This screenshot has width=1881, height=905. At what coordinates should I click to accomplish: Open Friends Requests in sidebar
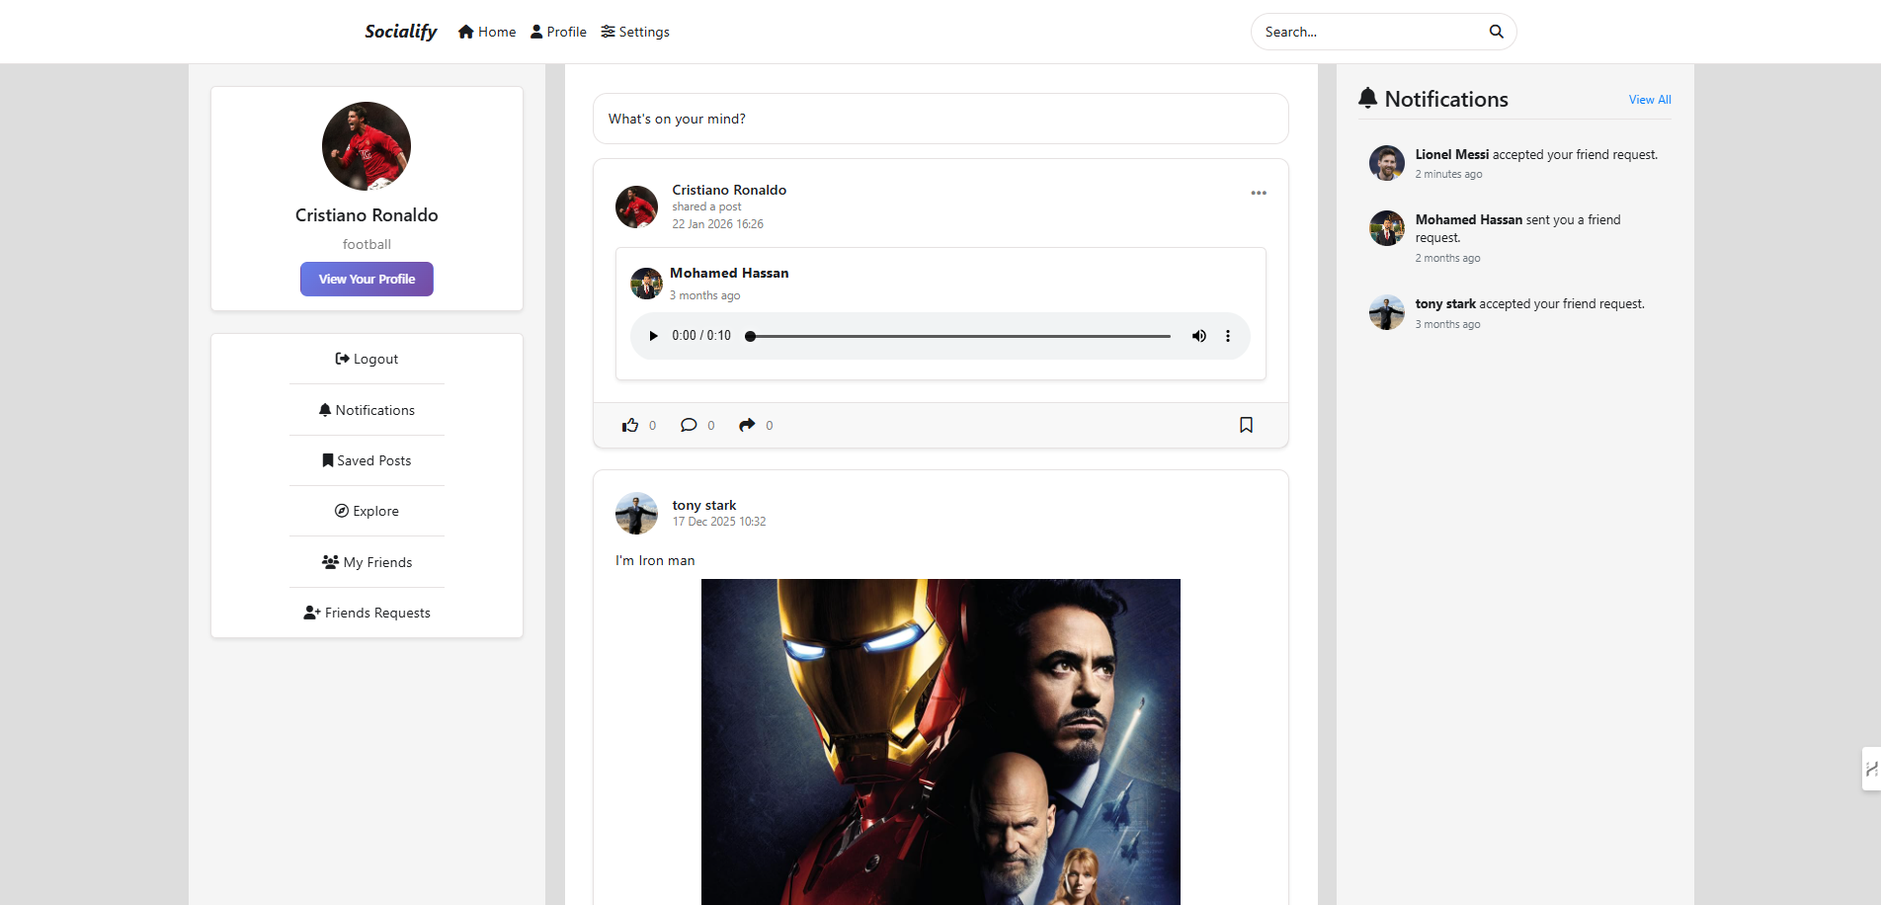(367, 613)
